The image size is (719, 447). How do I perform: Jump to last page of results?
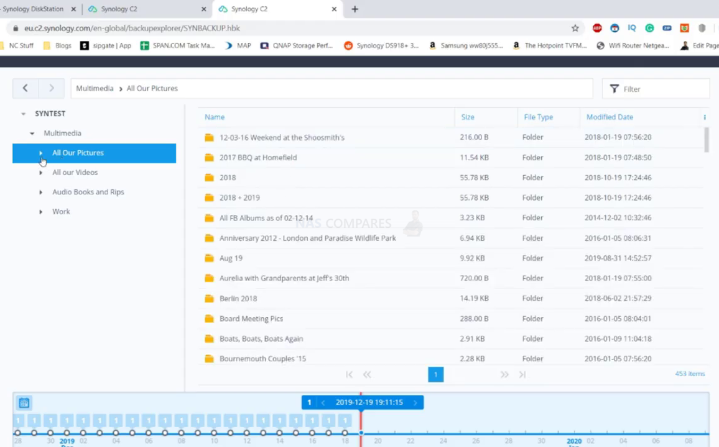click(x=522, y=375)
